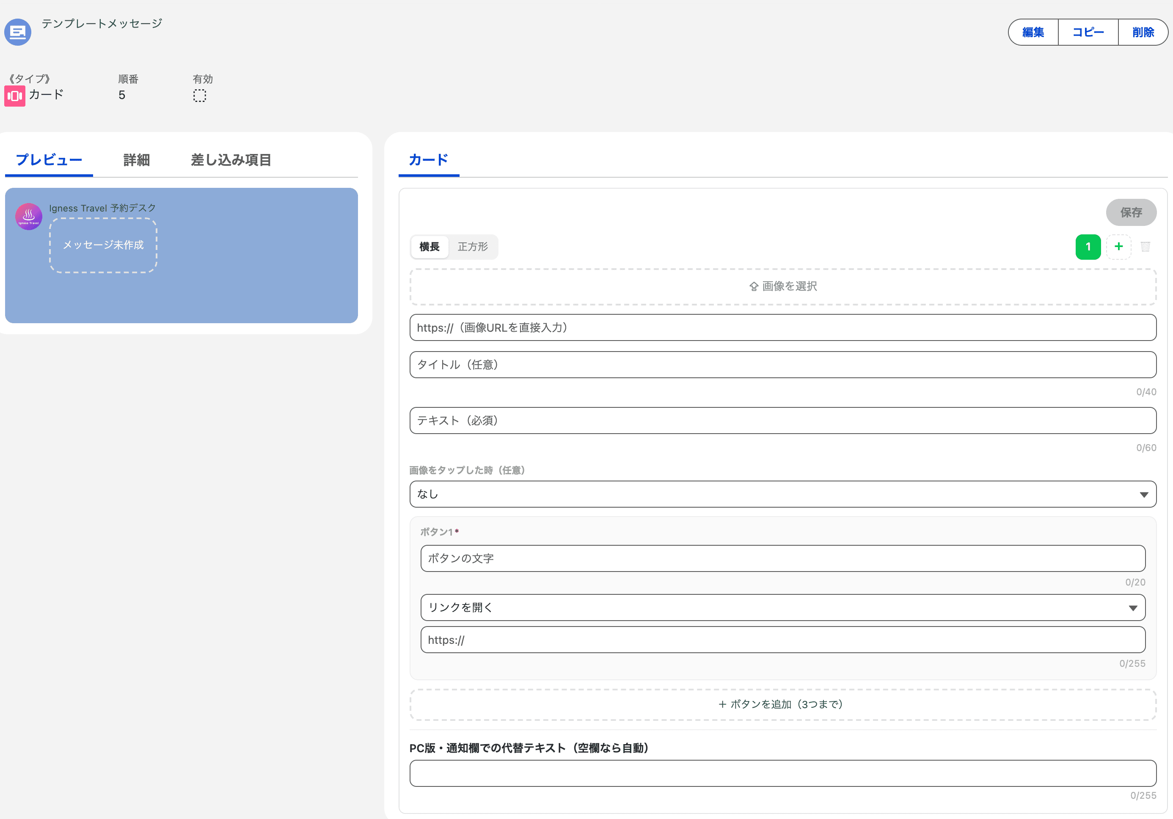Click the pink card type icon

click(15, 96)
